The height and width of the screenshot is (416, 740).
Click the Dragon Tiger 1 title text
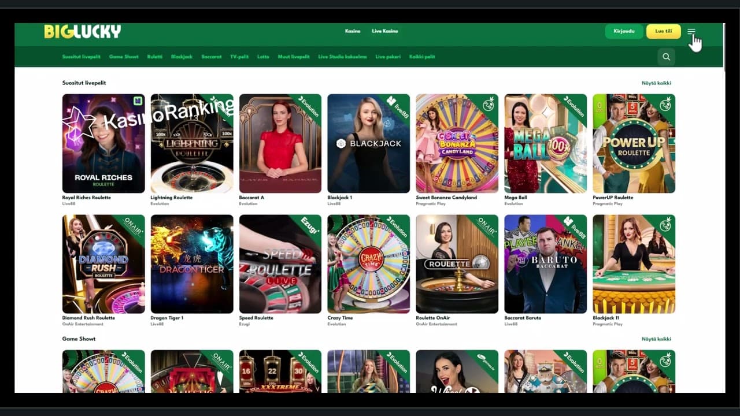167,318
